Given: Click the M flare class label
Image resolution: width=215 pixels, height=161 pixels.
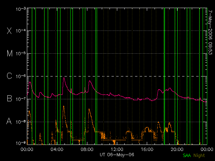Looking at the screenshot, I should (10, 53).
